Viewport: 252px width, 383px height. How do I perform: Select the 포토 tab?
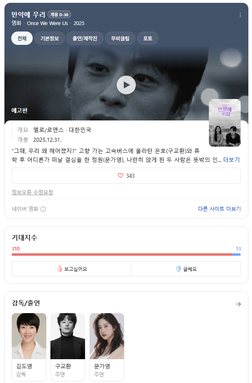pyautogui.click(x=148, y=38)
